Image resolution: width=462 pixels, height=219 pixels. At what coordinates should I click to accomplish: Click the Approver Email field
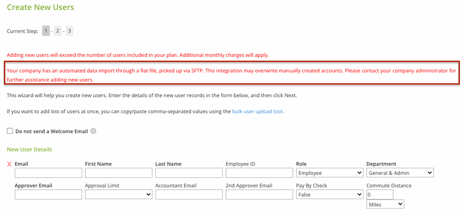48,194
